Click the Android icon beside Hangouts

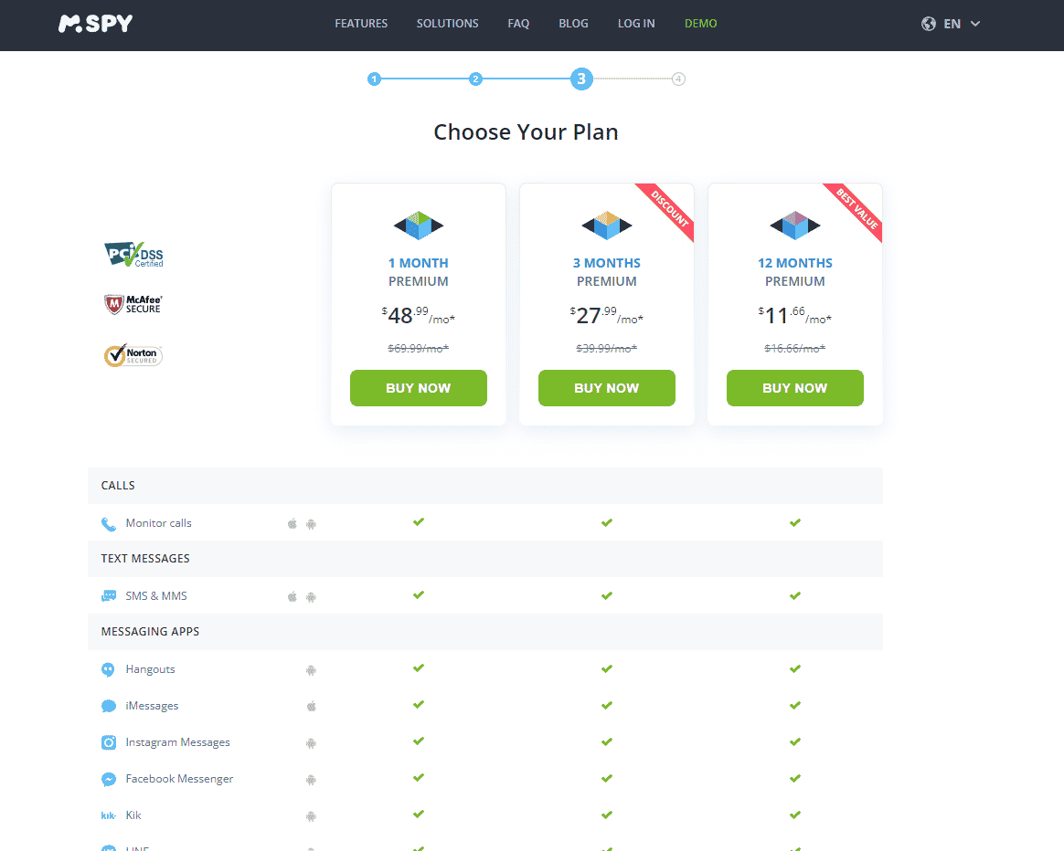(311, 670)
